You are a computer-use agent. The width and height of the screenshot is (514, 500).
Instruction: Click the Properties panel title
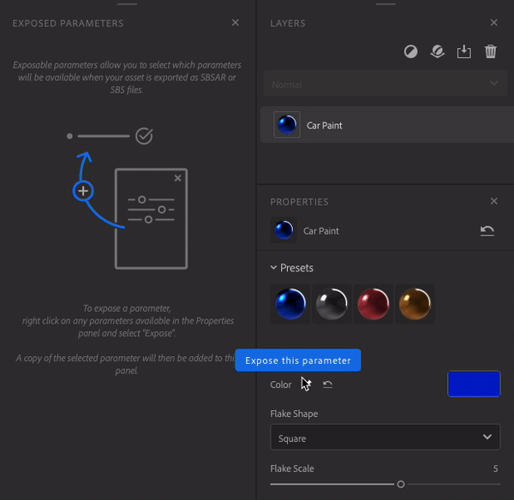pyautogui.click(x=299, y=202)
